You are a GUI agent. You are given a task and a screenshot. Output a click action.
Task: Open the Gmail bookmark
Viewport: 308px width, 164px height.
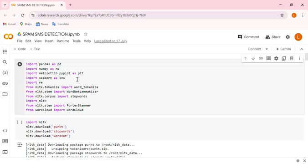tap(9, 24)
